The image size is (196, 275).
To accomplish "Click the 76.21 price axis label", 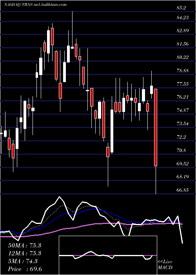I will 183,97.
